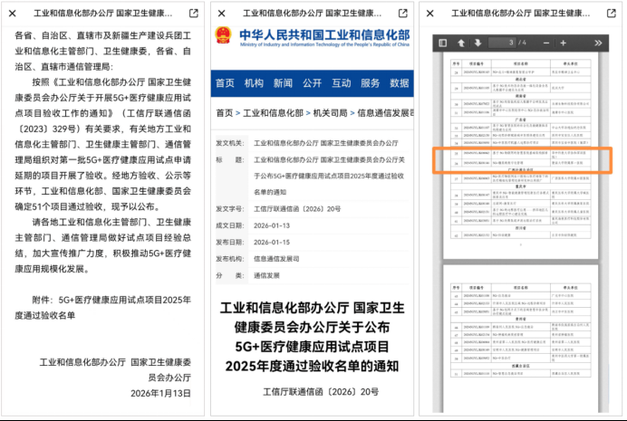
Task: Open the 服务 navigation tab
Action: [x=371, y=83]
